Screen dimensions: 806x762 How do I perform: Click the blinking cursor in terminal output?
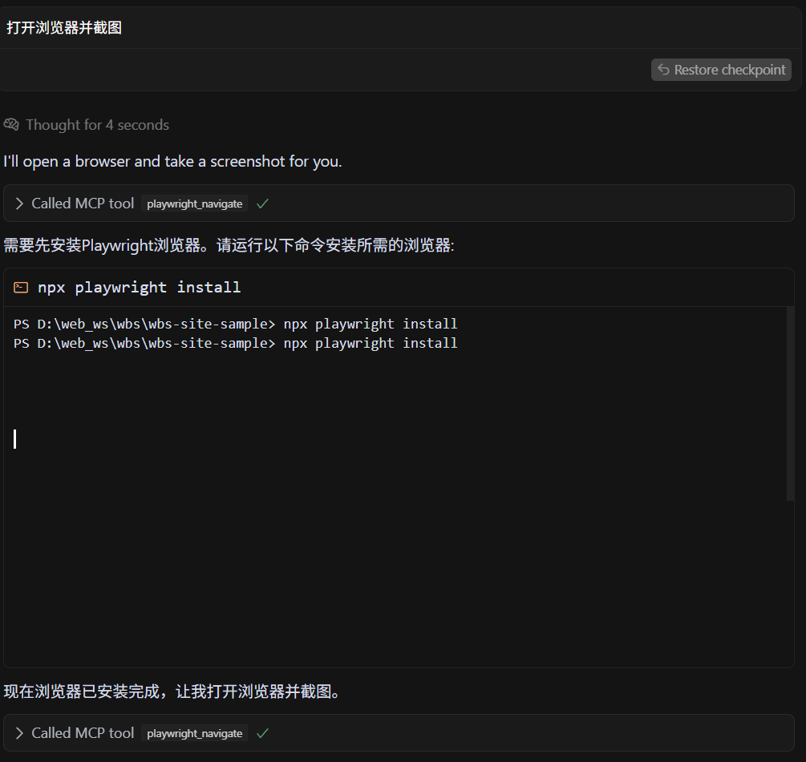14,439
